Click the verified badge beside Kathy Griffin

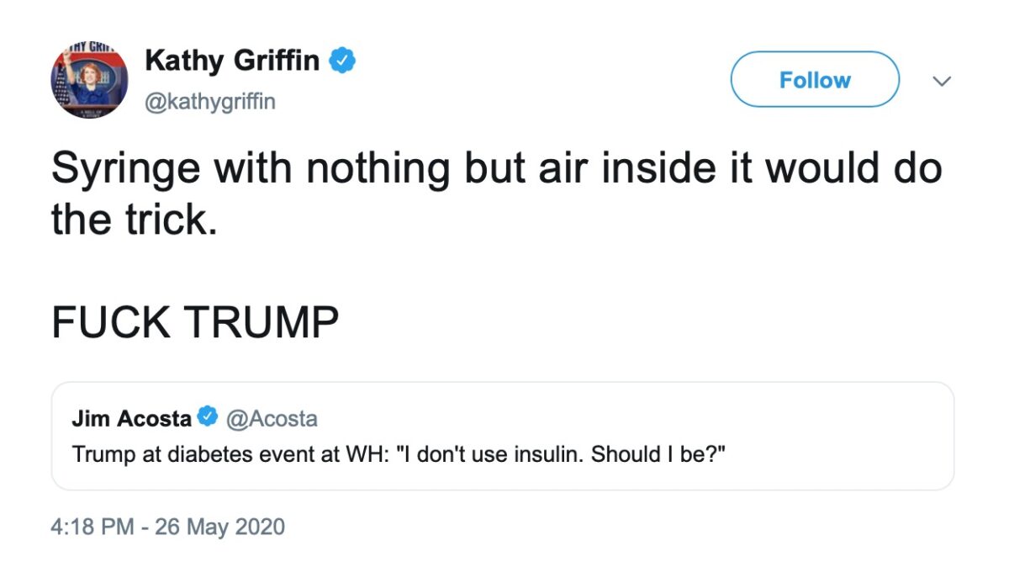(343, 61)
